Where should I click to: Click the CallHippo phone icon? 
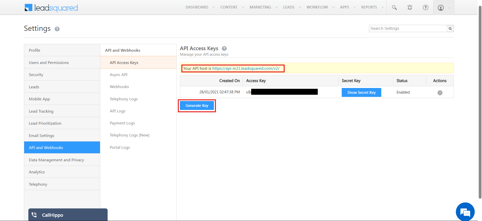click(x=34, y=215)
